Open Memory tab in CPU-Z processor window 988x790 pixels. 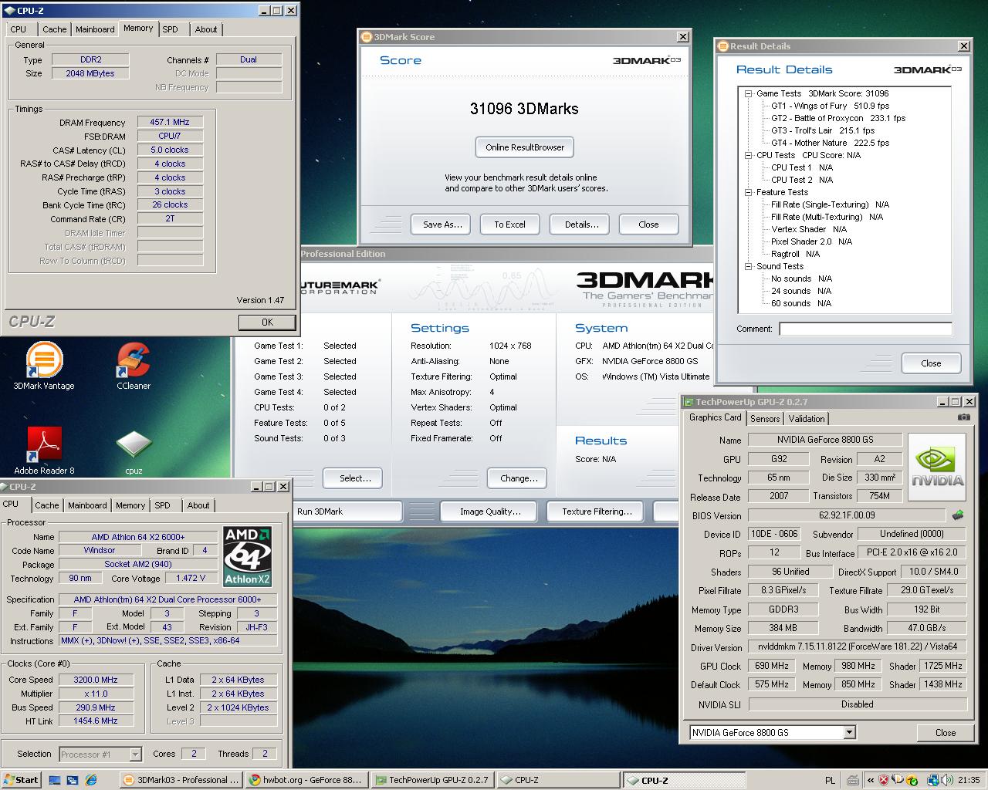click(130, 505)
